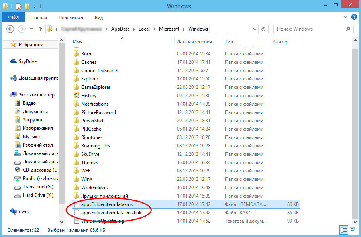Select Local in the address path
The image size is (361, 237).
pos(144,29)
